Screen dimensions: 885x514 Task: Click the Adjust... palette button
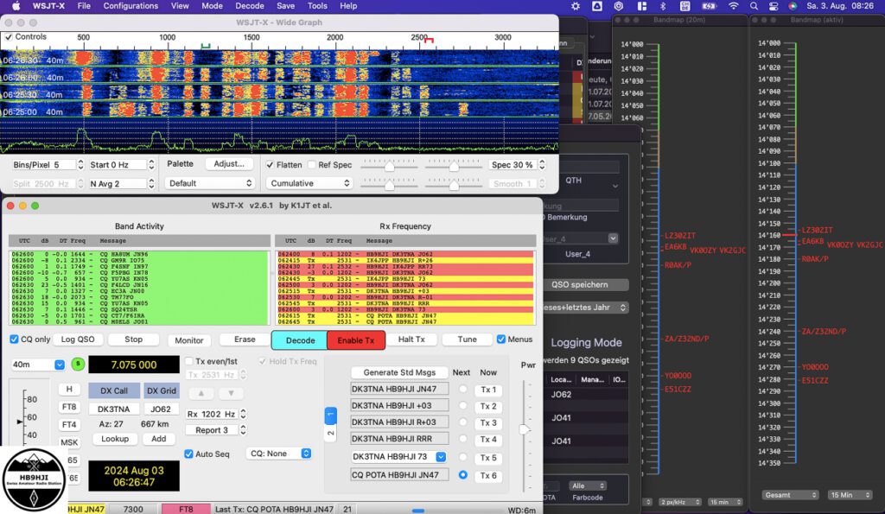click(x=228, y=163)
